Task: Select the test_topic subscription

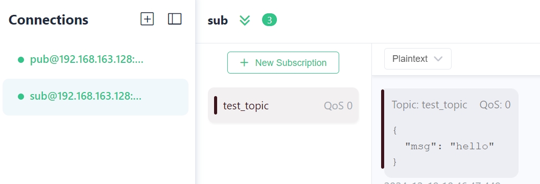Action: point(283,105)
